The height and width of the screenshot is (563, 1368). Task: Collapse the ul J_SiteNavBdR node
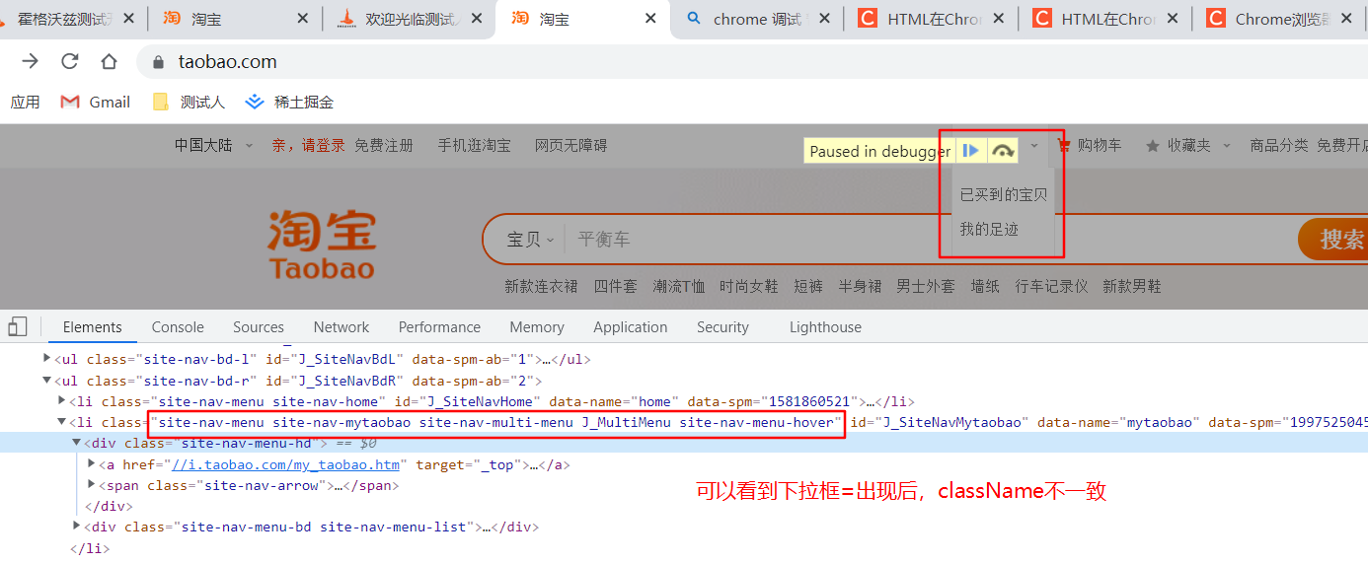[47, 381]
